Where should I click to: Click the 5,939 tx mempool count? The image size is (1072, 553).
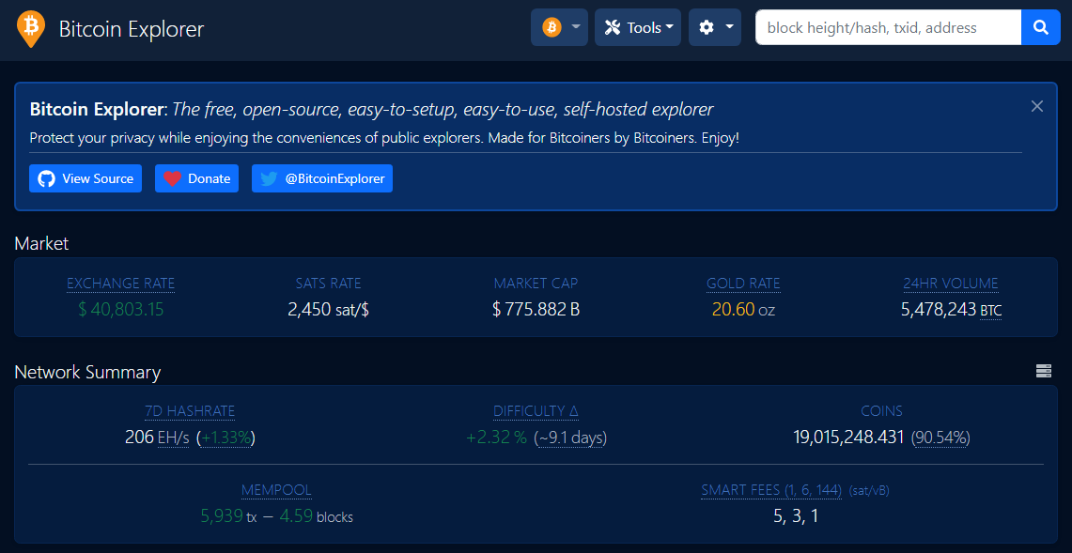point(228,516)
